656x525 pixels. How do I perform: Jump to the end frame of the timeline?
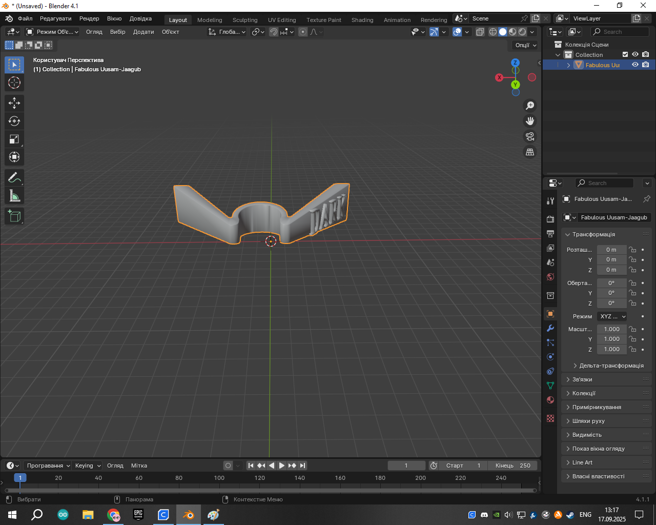[x=303, y=466]
